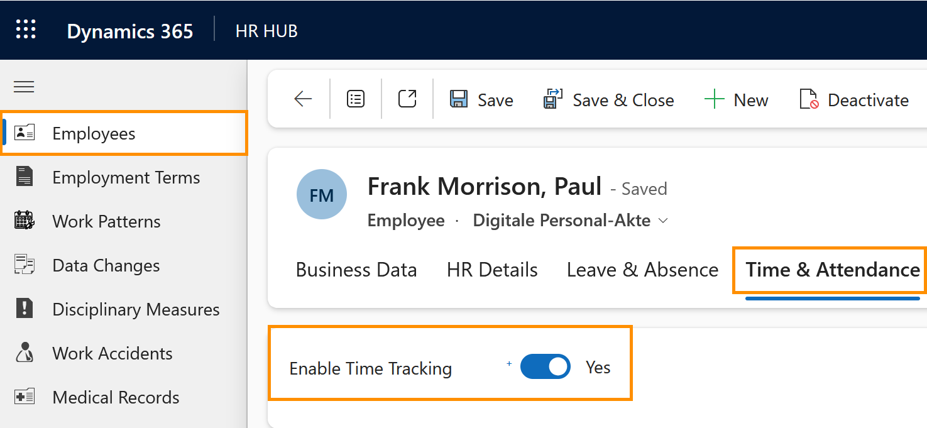Switch to the Business Data tab

point(356,270)
